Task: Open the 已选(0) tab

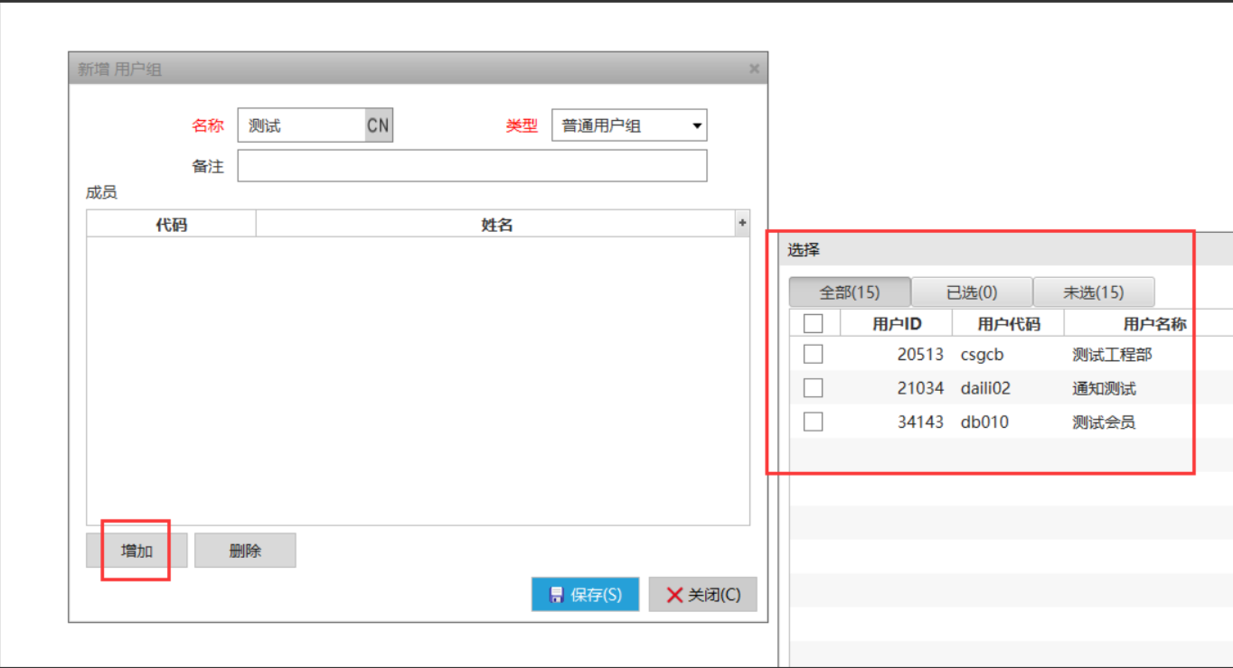Action: tap(972, 292)
